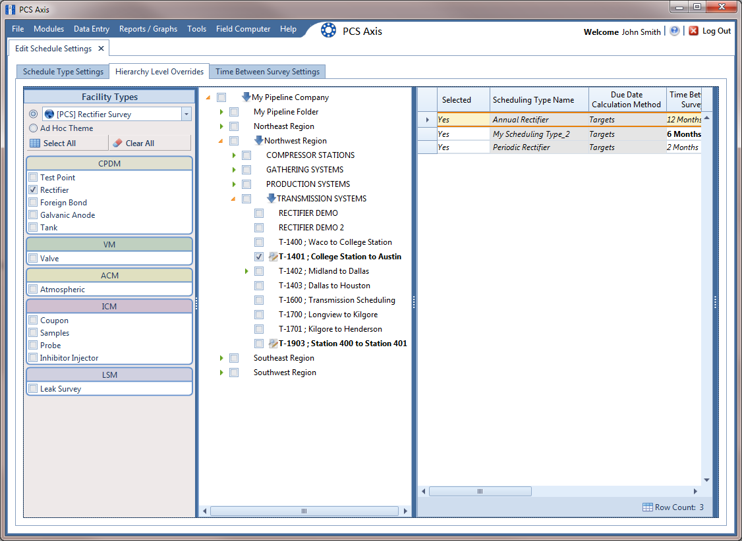
Task: Open the Tools menu
Action: (x=196, y=29)
